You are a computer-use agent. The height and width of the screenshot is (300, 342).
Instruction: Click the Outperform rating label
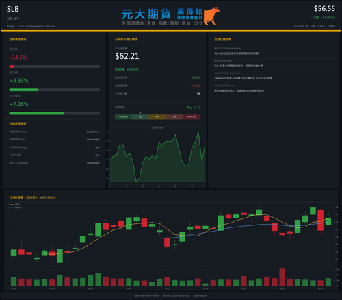93,132
